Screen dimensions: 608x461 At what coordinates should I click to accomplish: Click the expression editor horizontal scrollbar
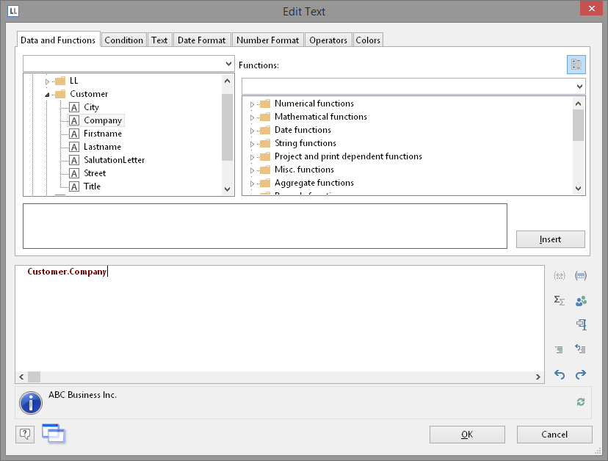pyautogui.click(x=279, y=377)
